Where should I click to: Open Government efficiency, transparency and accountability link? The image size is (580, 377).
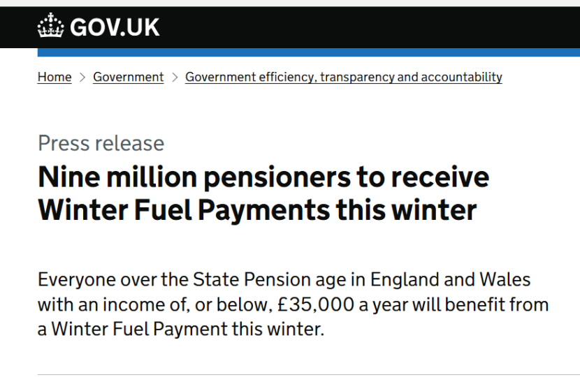tap(343, 77)
